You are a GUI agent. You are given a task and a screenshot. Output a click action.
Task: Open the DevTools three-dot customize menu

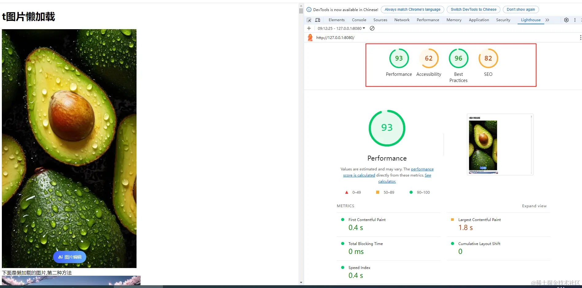click(x=575, y=20)
